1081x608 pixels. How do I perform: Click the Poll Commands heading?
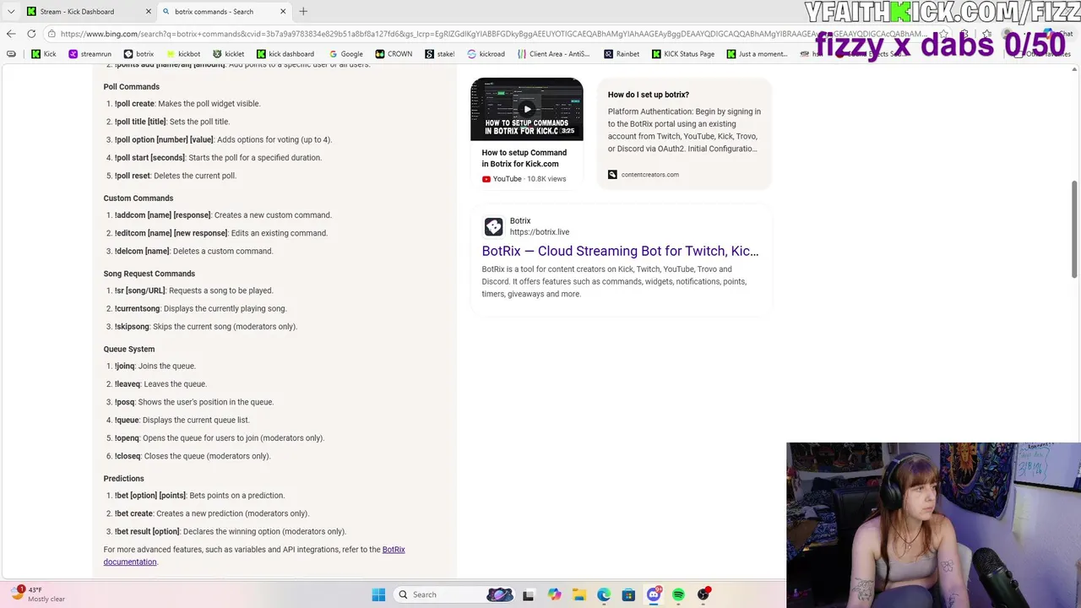pos(132,87)
